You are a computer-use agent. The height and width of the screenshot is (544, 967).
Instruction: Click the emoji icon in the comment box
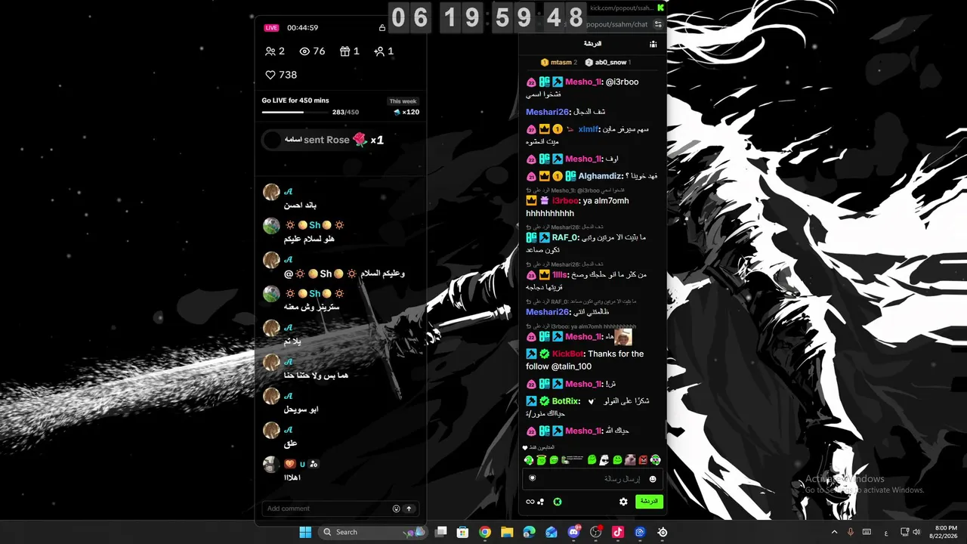[396, 508]
